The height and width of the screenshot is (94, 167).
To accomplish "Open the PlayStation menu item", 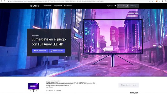I will (58, 5).
